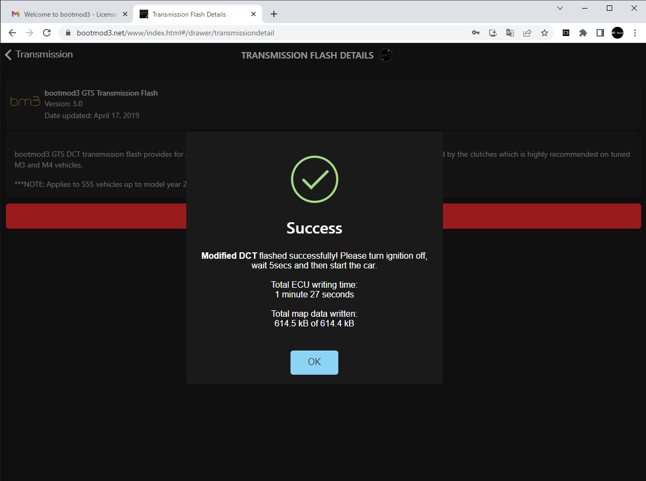The image size is (646, 481).
Task: Open a new browser tab
Action: click(x=274, y=14)
